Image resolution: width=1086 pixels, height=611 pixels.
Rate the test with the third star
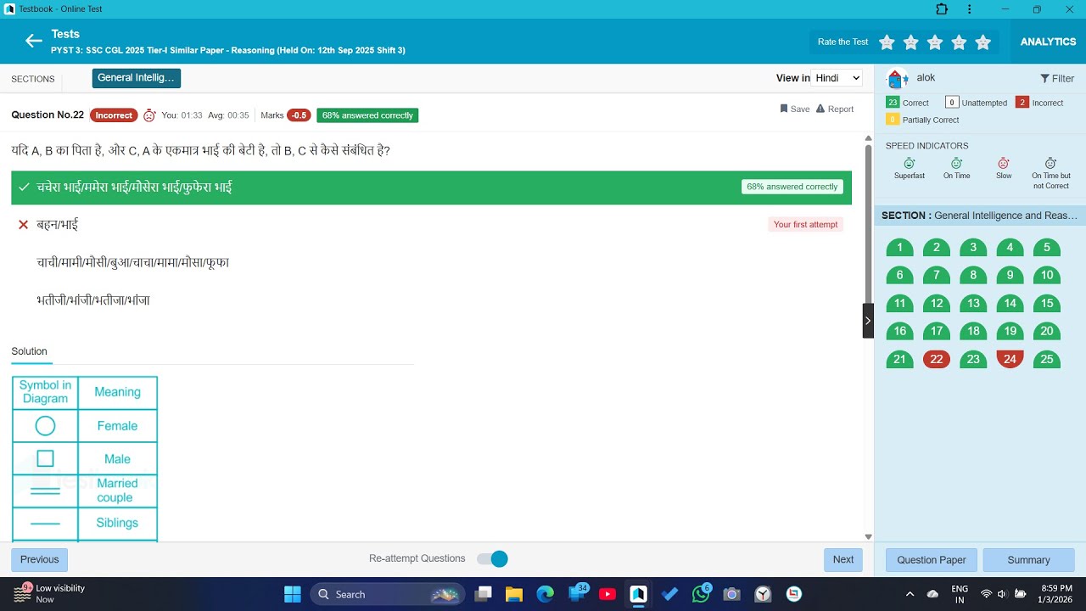pyautogui.click(x=935, y=42)
